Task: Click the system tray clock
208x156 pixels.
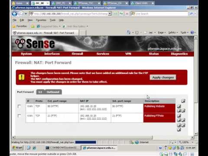Action: (191, 148)
